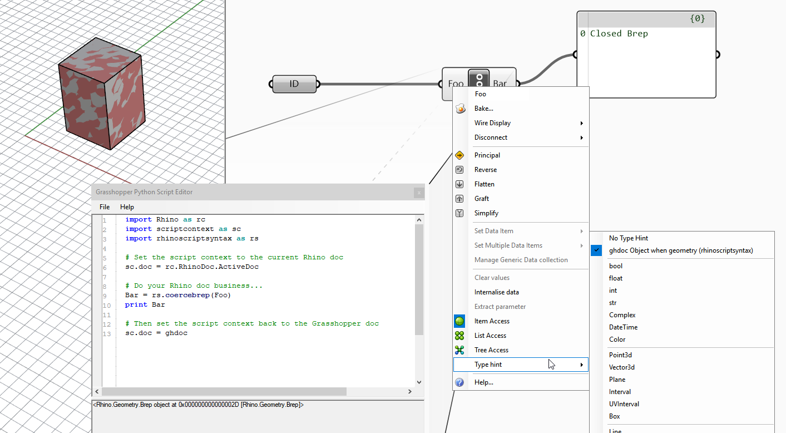The image size is (786, 433).
Task: Select the Item Access green sphere icon
Action: [x=459, y=321]
